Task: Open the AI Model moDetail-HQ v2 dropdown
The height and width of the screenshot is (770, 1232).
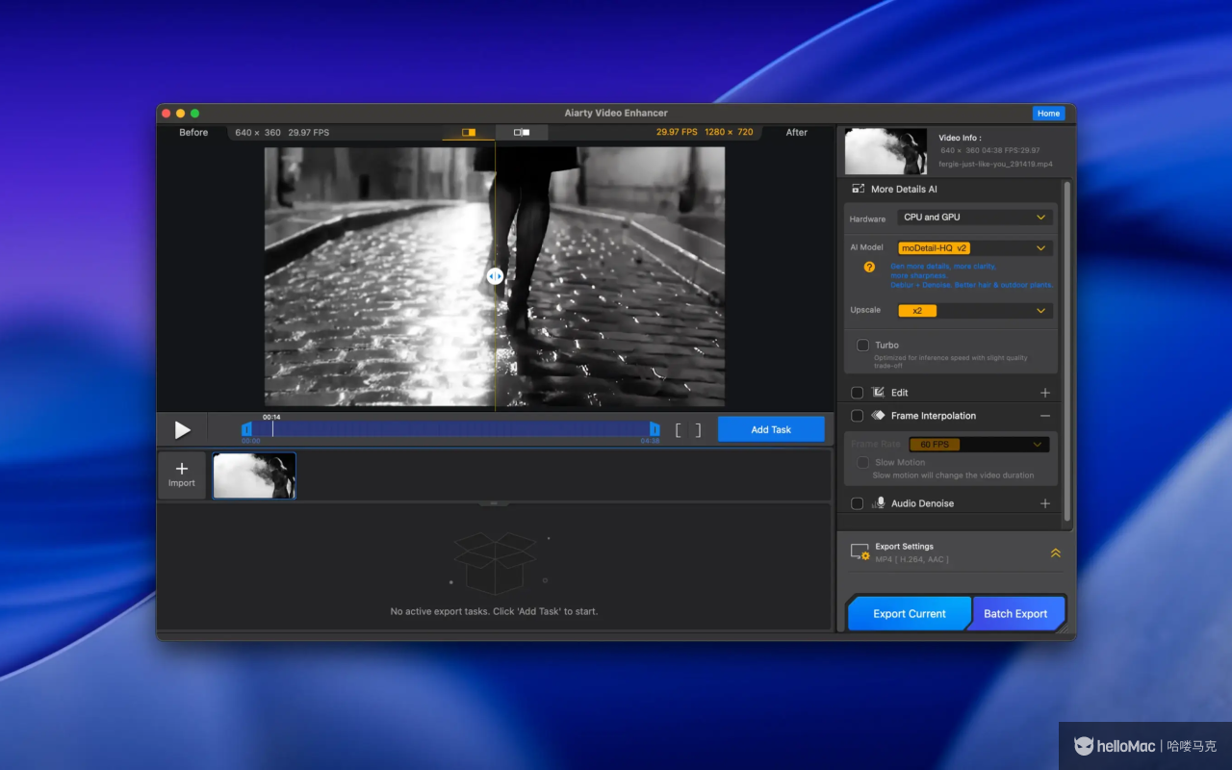Action: (975, 247)
